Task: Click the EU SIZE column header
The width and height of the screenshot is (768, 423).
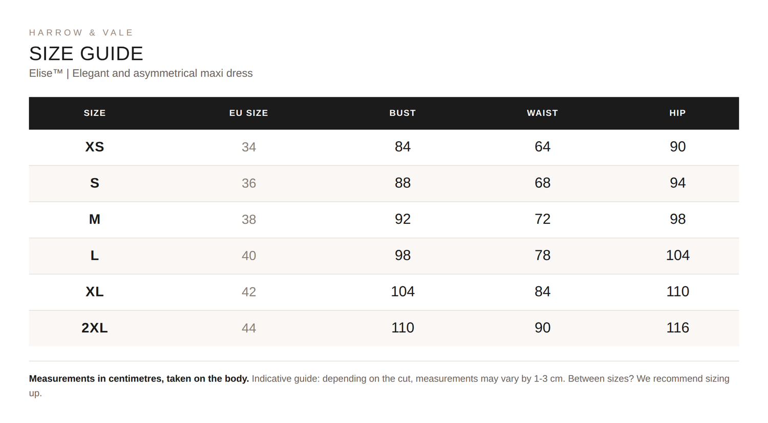Action: (x=249, y=113)
